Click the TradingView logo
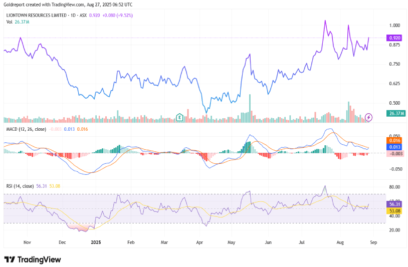Image resolution: width=408 pixels, height=267 pixels. (33, 259)
